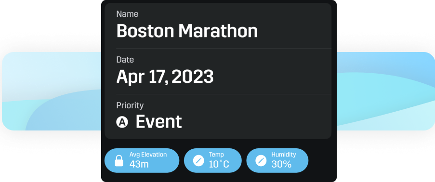Click the Name field label

127,14
